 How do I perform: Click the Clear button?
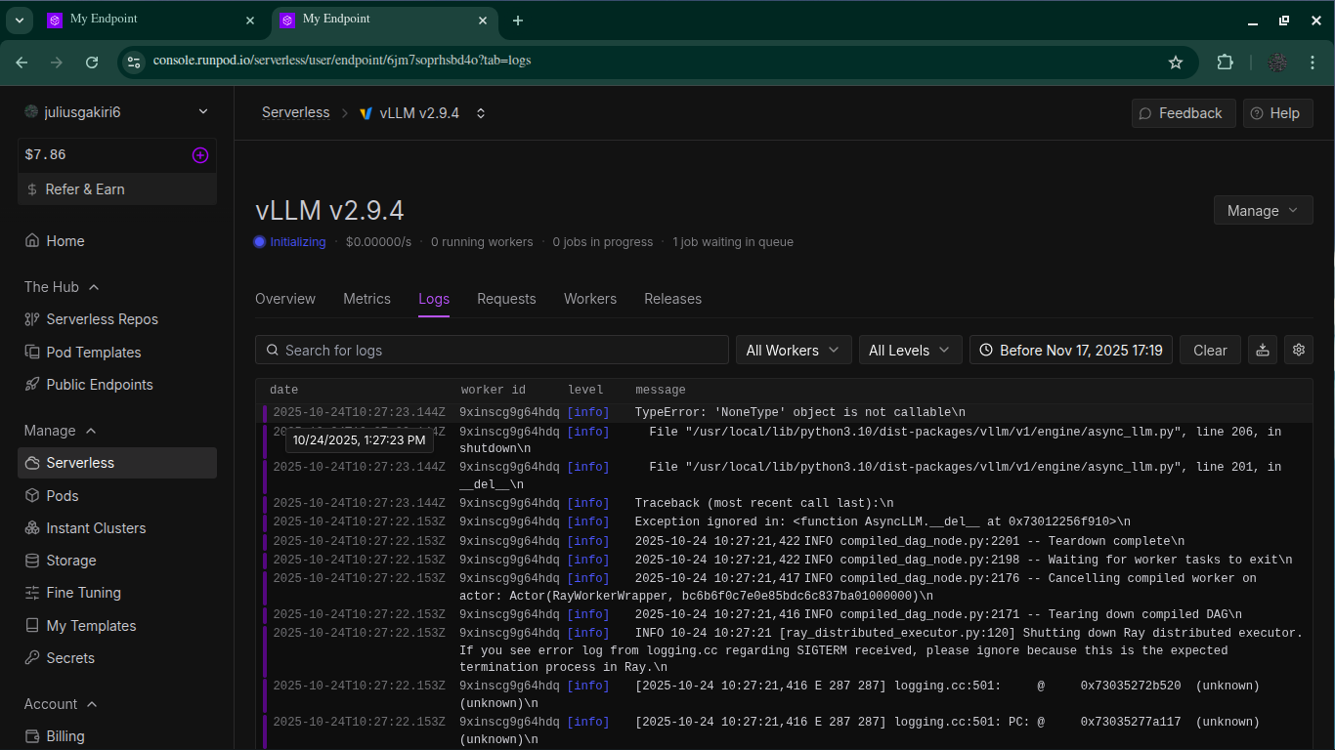[x=1209, y=350]
